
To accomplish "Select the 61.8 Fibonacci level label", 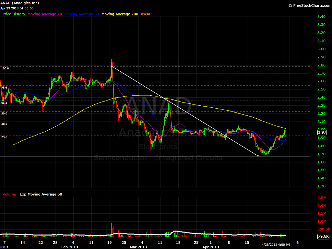I will [x=4, y=103].
